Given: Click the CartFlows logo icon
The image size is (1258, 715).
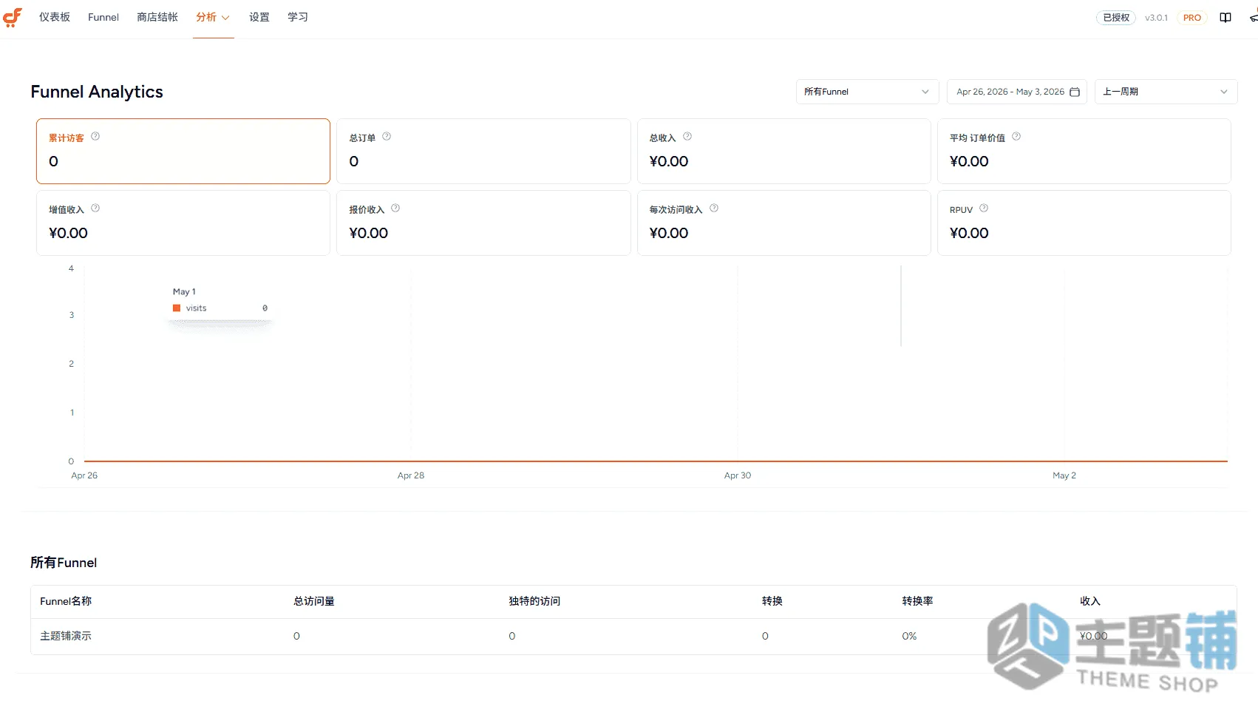Looking at the screenshot, I should pos(13,17).
